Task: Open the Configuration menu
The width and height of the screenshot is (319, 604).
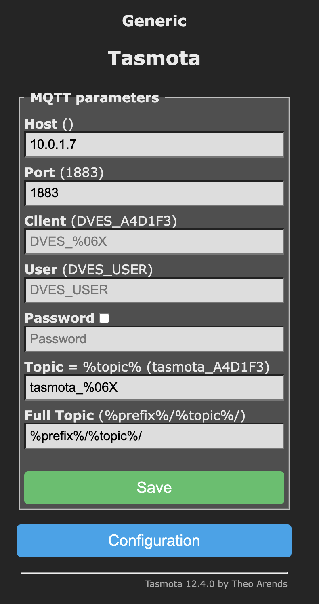Action: 154,541
